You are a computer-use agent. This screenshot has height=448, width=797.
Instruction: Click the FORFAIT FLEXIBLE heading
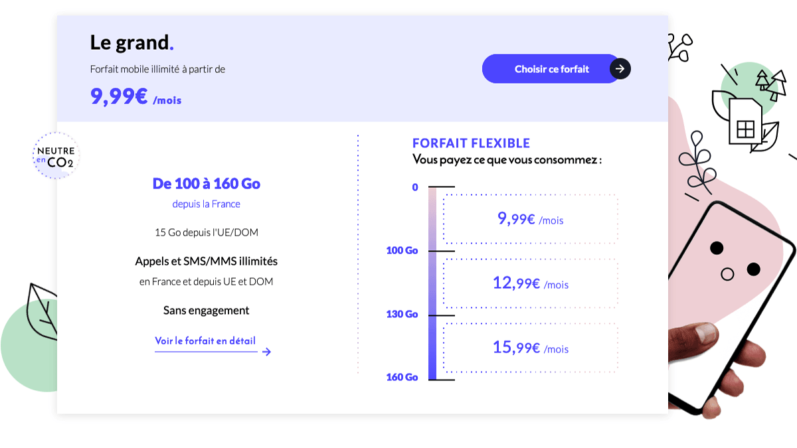pyautogui.click(x=471, y=143)
